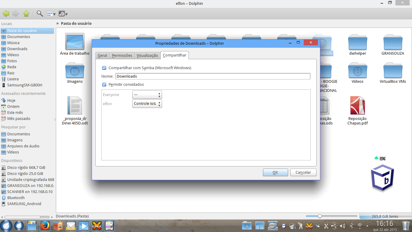
Task: Open the search magnifier in Dolphin toolbar
Action: (x=40, y=13)
